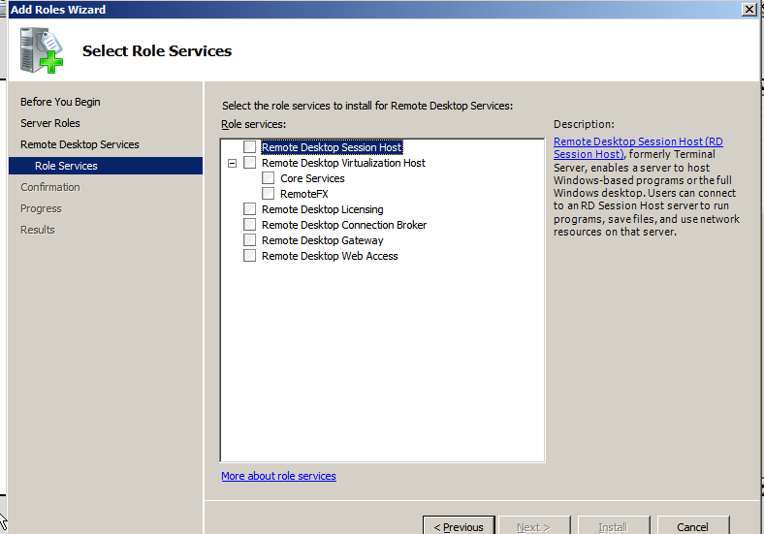The height and width of the screenshot is (534, 764).
Task: Open the Server Roles step
Action: tap(50, 123)
